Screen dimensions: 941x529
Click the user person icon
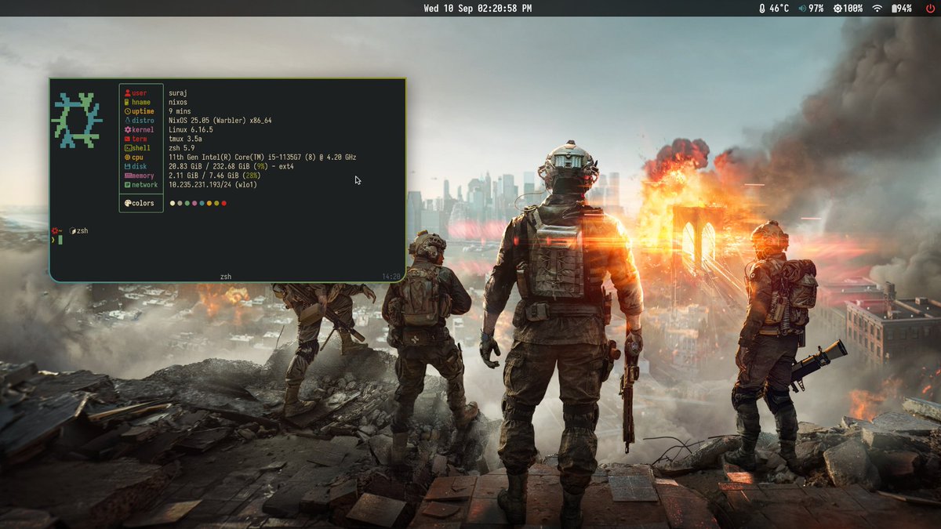click(x=127, y=93)
